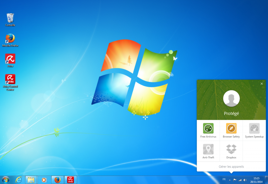
Task: Open the Action Center flag icon
Action: point(235,180)
